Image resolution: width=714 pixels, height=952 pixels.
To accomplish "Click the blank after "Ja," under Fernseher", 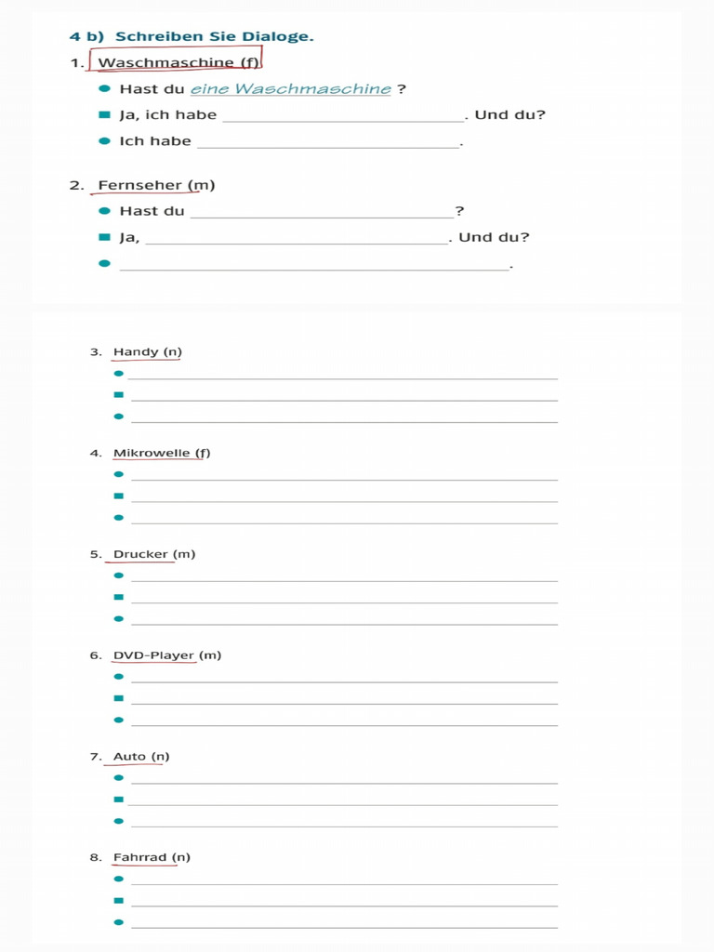I will click(297, 237).
